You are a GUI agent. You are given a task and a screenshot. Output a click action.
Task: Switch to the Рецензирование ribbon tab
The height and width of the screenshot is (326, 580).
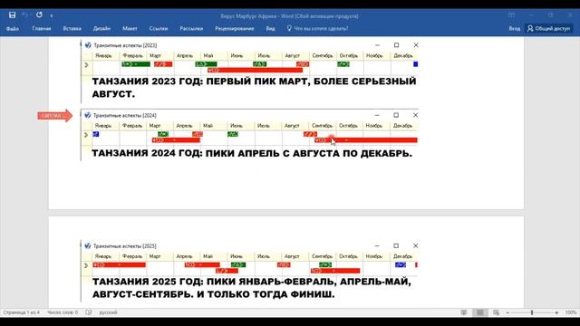coord(235,28)
